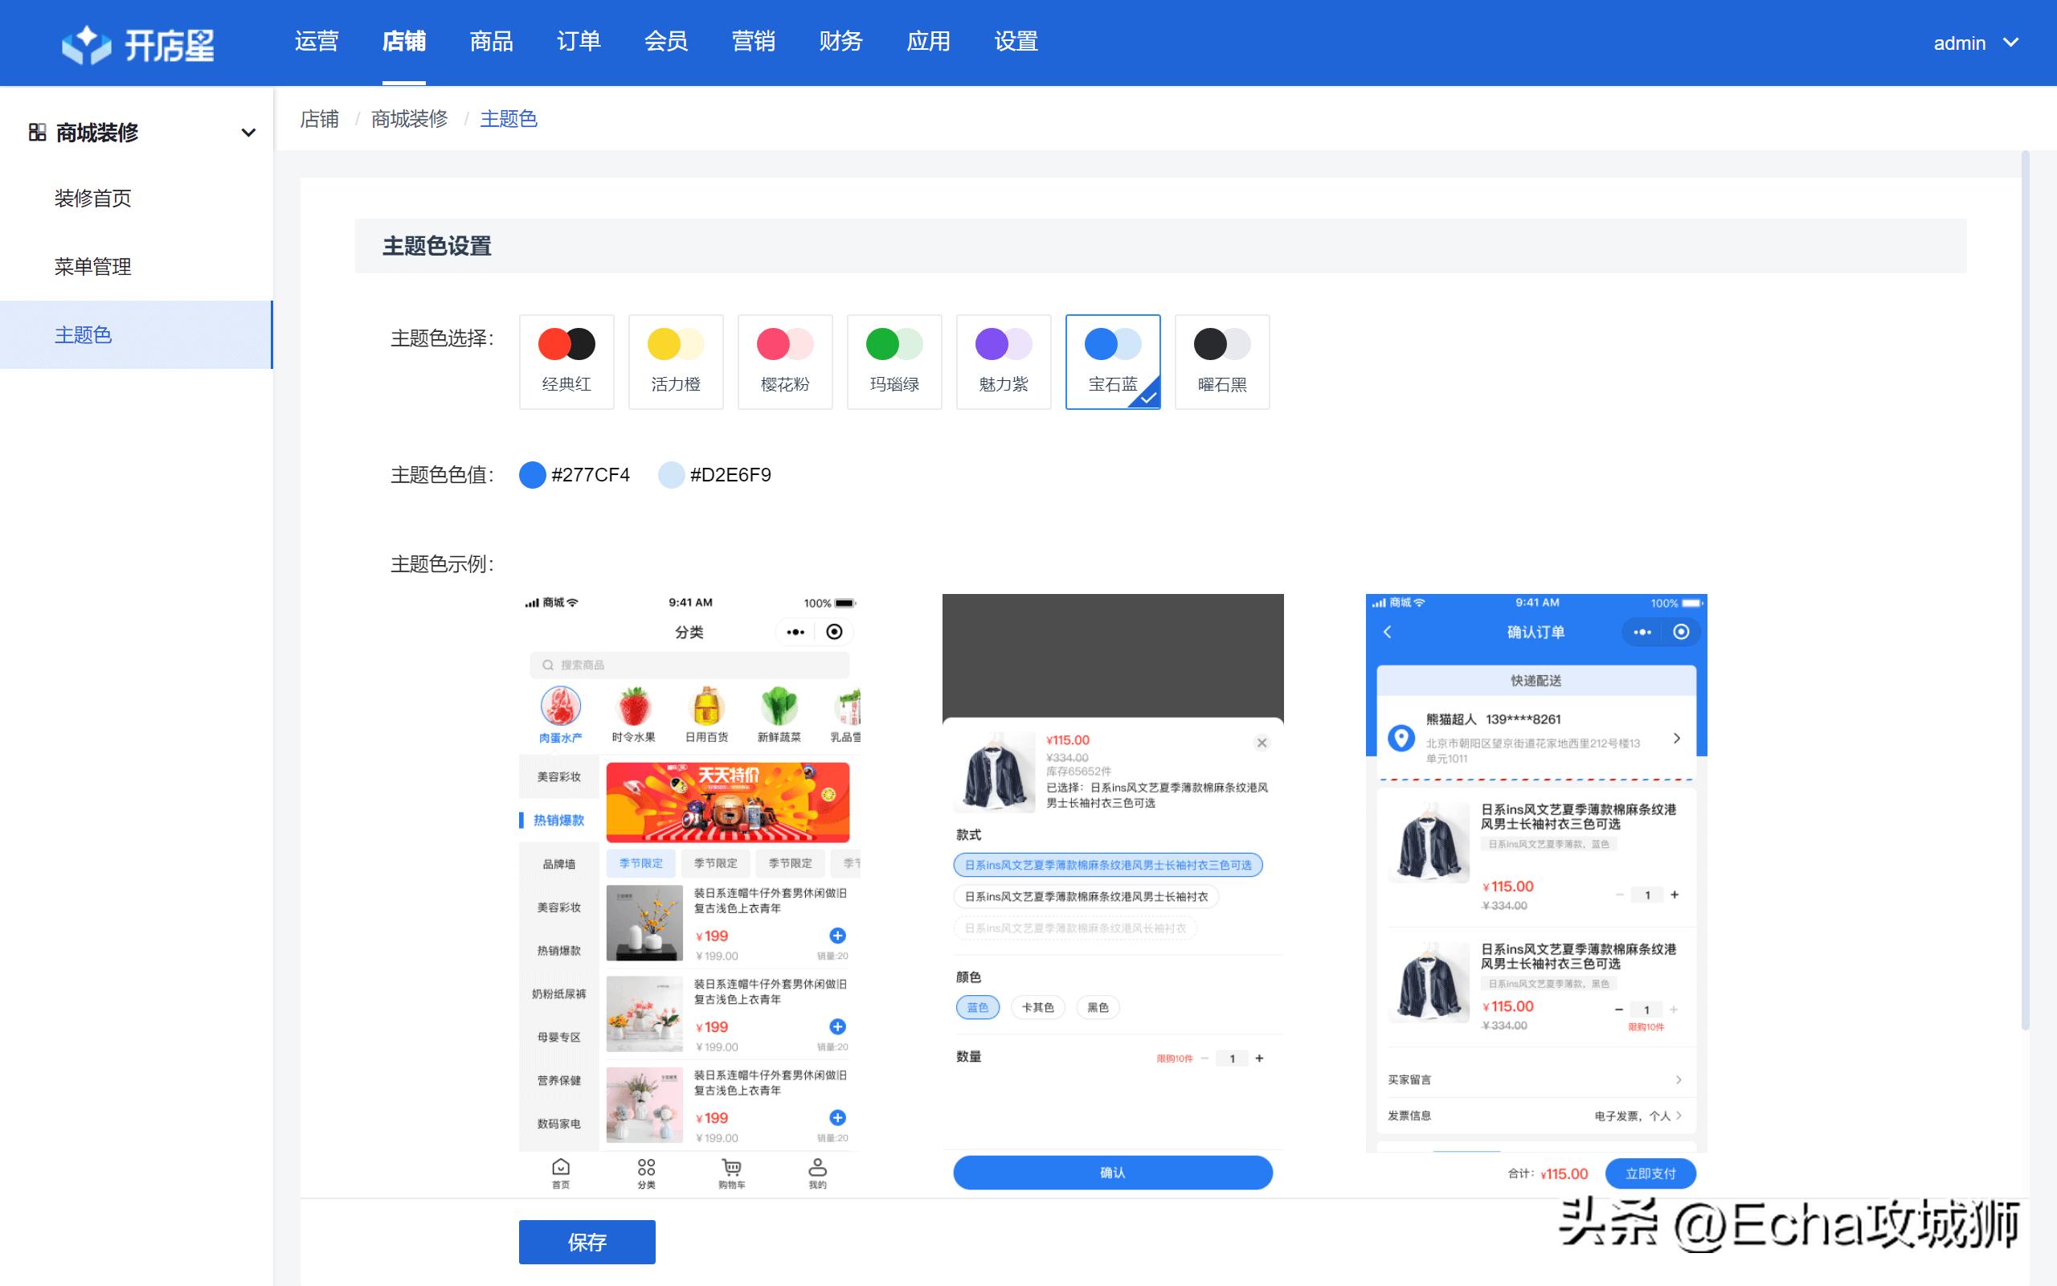The image size is (2057, 1286).
Task: Click the #277CF4 color swatch
Action: click(x=532, y=474)
